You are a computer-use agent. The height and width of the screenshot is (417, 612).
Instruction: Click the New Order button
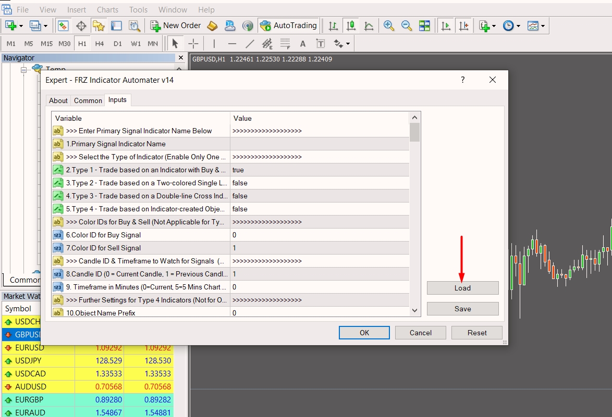tap(175, 26)
